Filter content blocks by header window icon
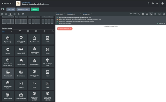166x102 pixels. click(x=20, y=31)
